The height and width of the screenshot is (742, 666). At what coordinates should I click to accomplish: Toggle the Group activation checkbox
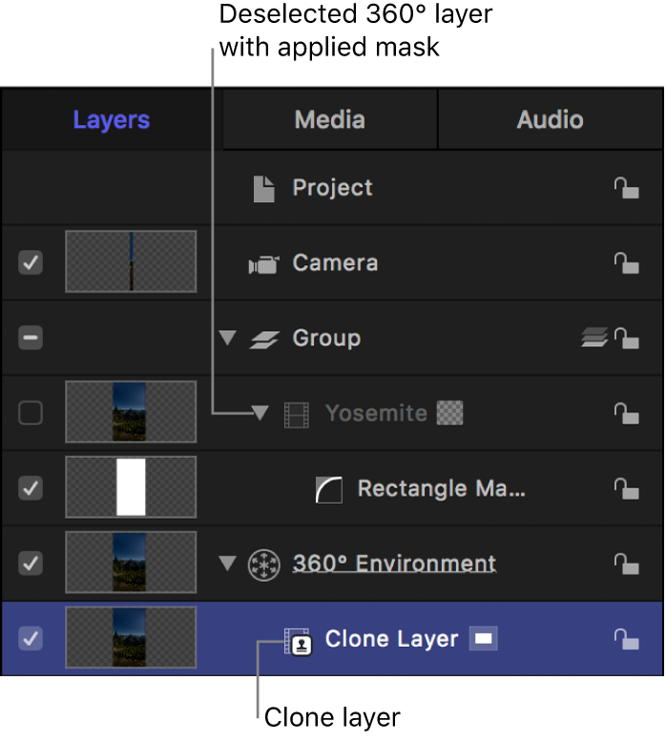[31, 339]
